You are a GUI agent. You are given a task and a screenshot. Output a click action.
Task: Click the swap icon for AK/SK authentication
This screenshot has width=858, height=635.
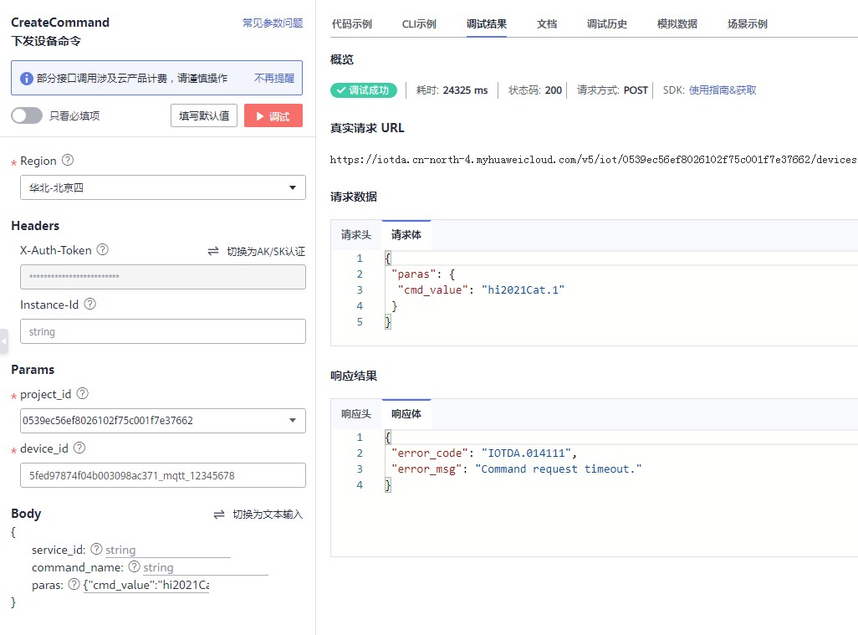[x=213, y=251]
